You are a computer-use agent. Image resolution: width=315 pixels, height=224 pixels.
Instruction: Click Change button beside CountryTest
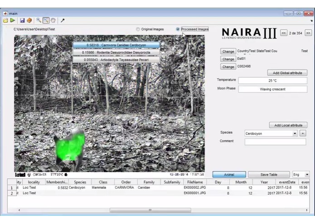(x=228, y=51)
